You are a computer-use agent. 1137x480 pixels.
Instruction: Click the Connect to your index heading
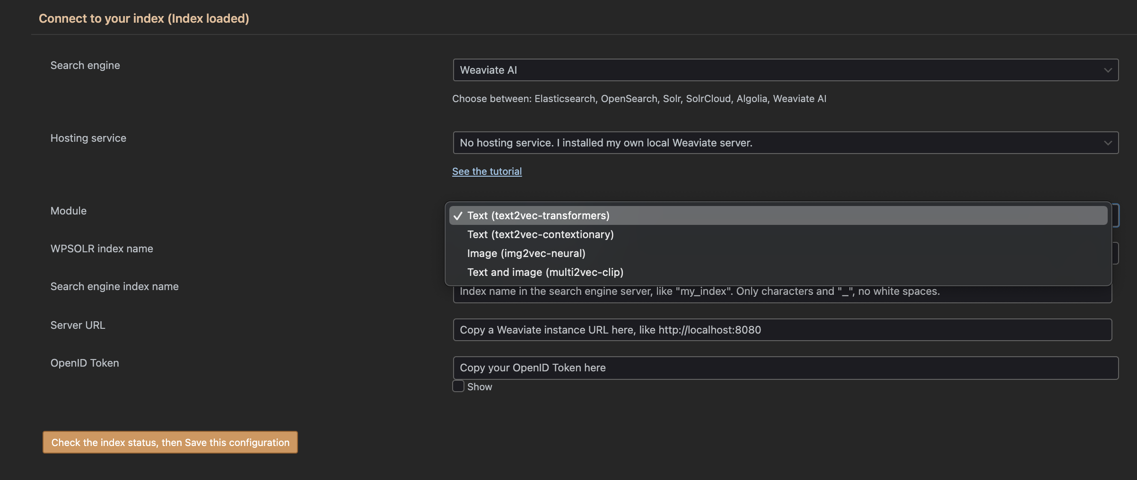(143, 18)
